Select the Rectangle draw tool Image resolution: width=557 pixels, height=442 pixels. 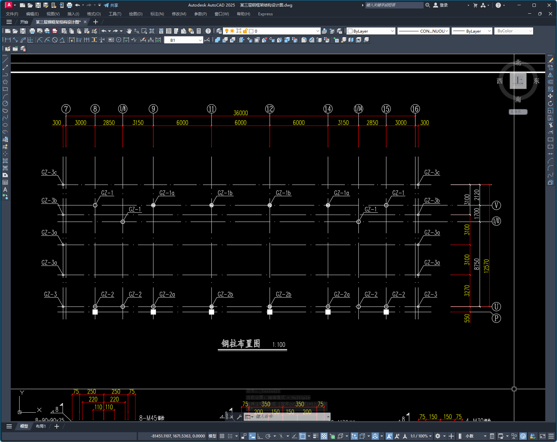[x=5, y=89]
